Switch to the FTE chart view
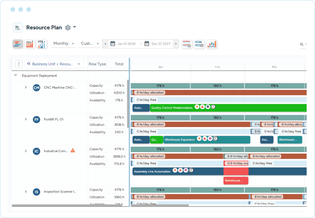 tap(42, 44)
